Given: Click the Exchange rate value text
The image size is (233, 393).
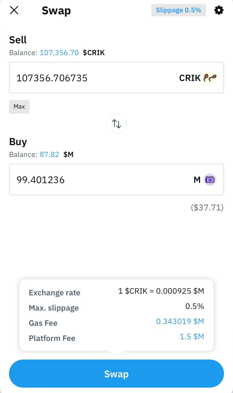Looking at the screenshot, I should point(161,291).
